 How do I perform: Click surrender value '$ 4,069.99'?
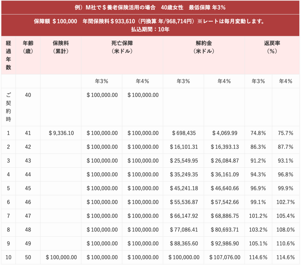coord(225,133)
